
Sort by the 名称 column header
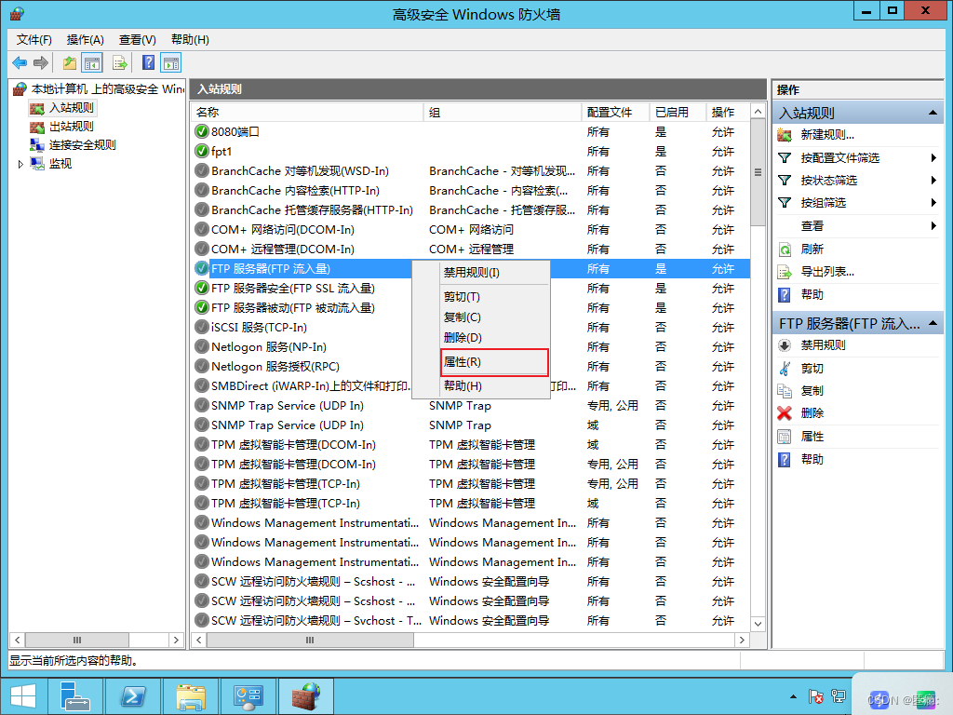307,113
